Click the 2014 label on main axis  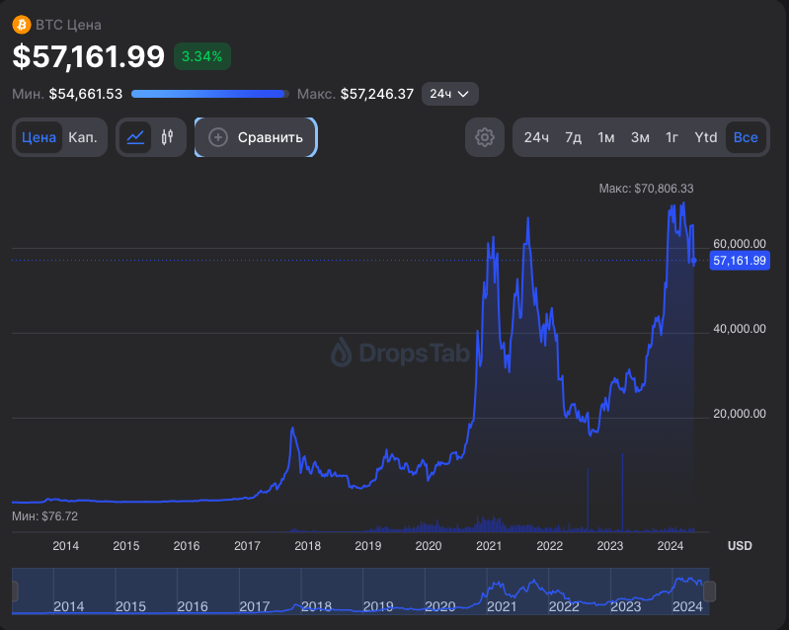pyautogui.click(x=66, y=546)
